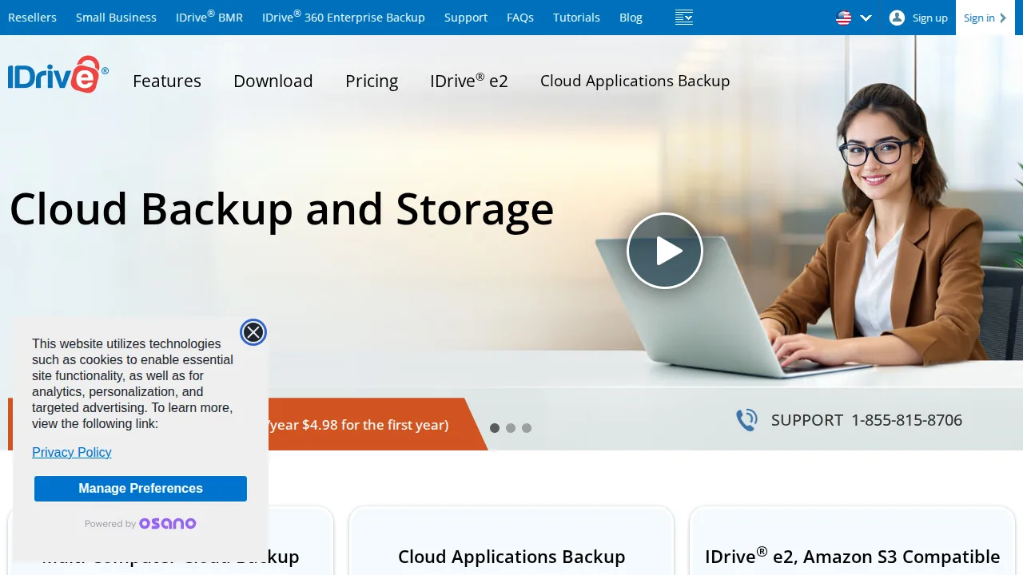Visit the Blog link

click(631, 18)
